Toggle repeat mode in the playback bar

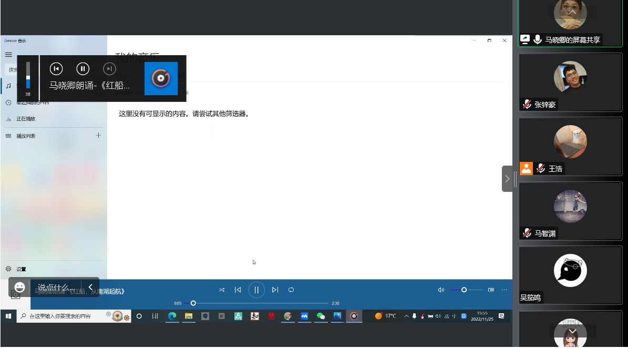coord(291,290)
